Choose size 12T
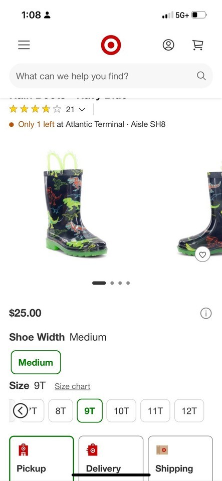 (189, 411)
